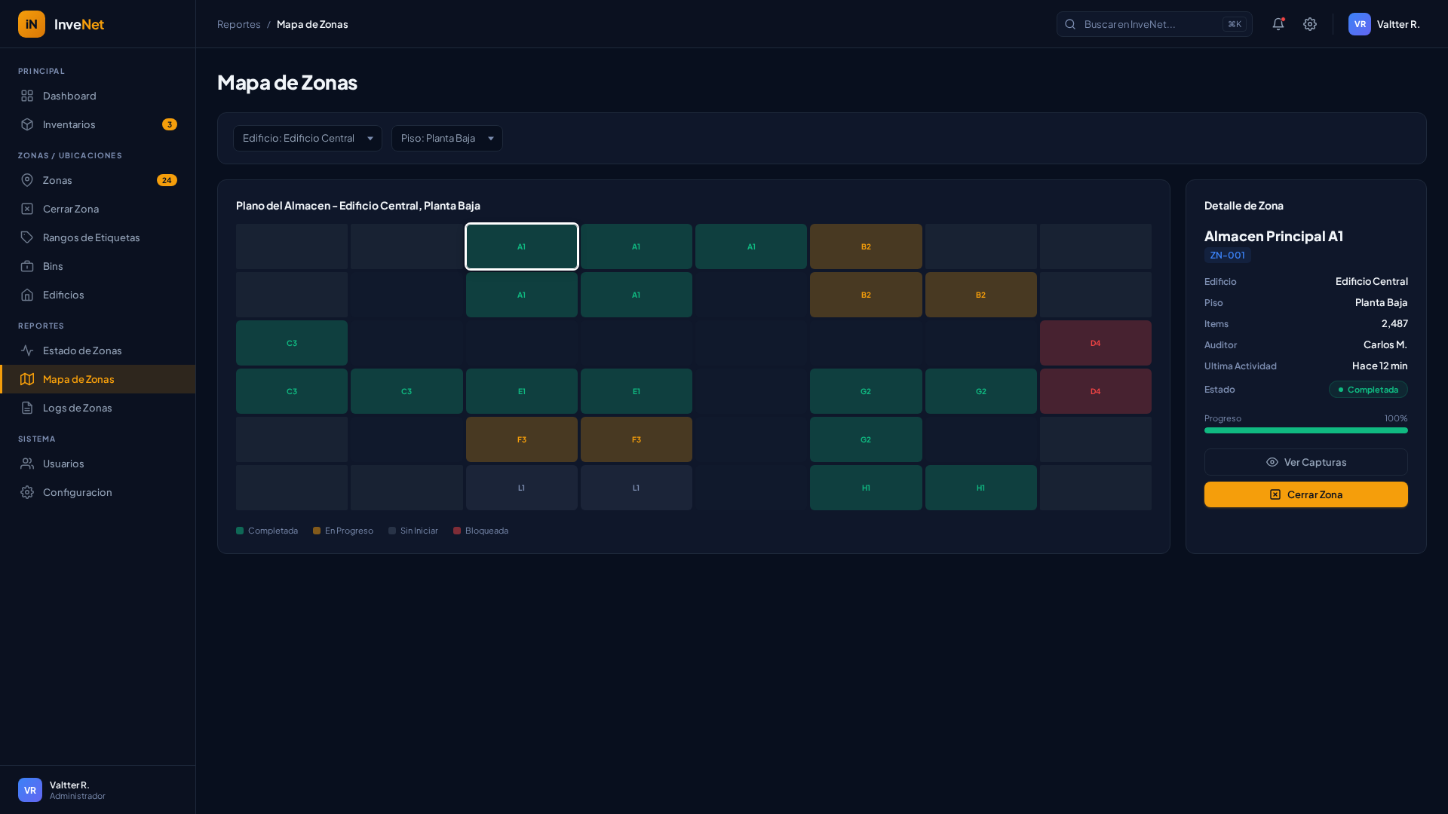
Task: Open the notifications bell icon
Action: coord(1278,24)
